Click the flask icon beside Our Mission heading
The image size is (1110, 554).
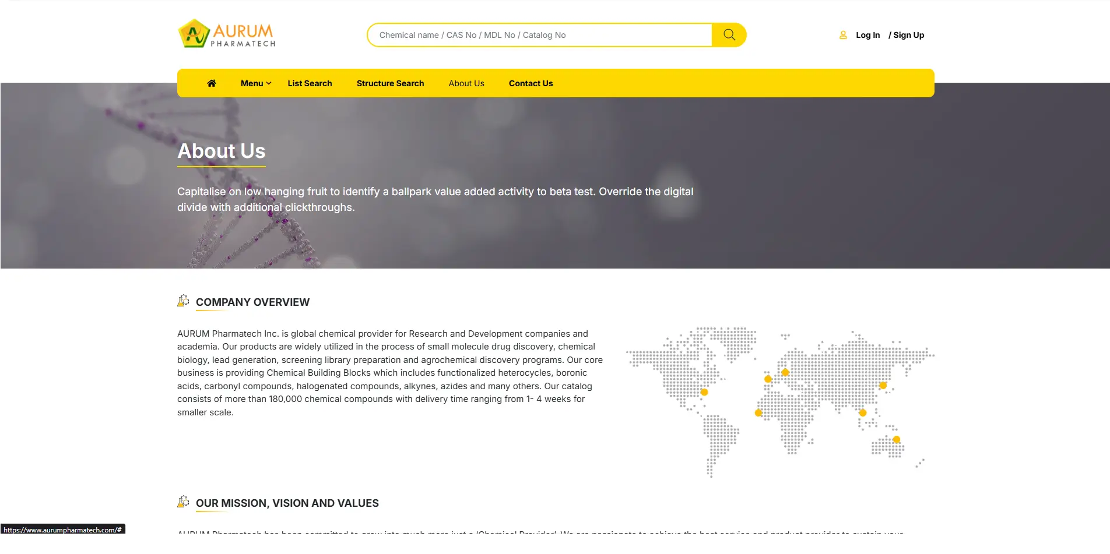[183, 502]
